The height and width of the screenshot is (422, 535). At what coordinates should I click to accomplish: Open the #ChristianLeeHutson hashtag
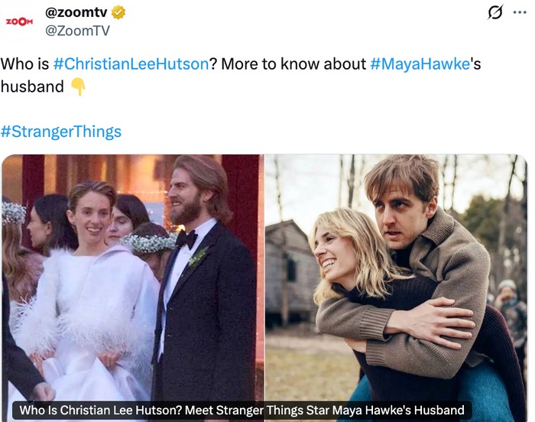(131, 64)
